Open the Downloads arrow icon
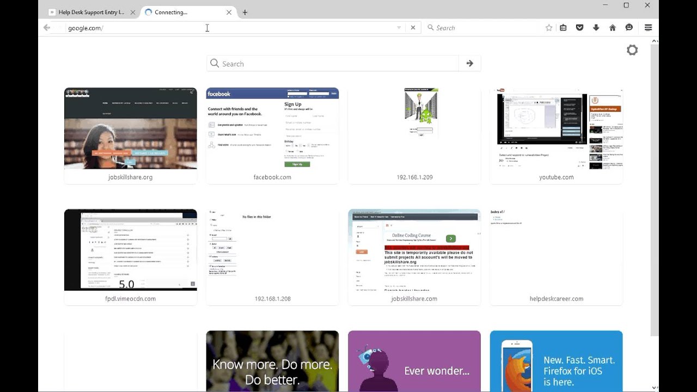This screenshot has width=697, height=392. [x=596, y=28]
